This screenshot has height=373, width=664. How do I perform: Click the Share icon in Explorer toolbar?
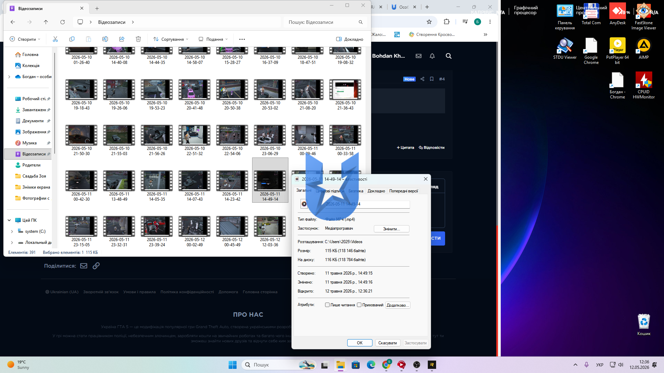(x=122, y=39)
